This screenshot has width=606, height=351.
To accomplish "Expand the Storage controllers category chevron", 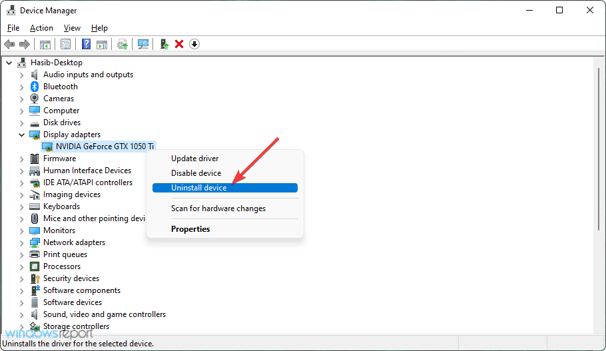I will (21, 326).
